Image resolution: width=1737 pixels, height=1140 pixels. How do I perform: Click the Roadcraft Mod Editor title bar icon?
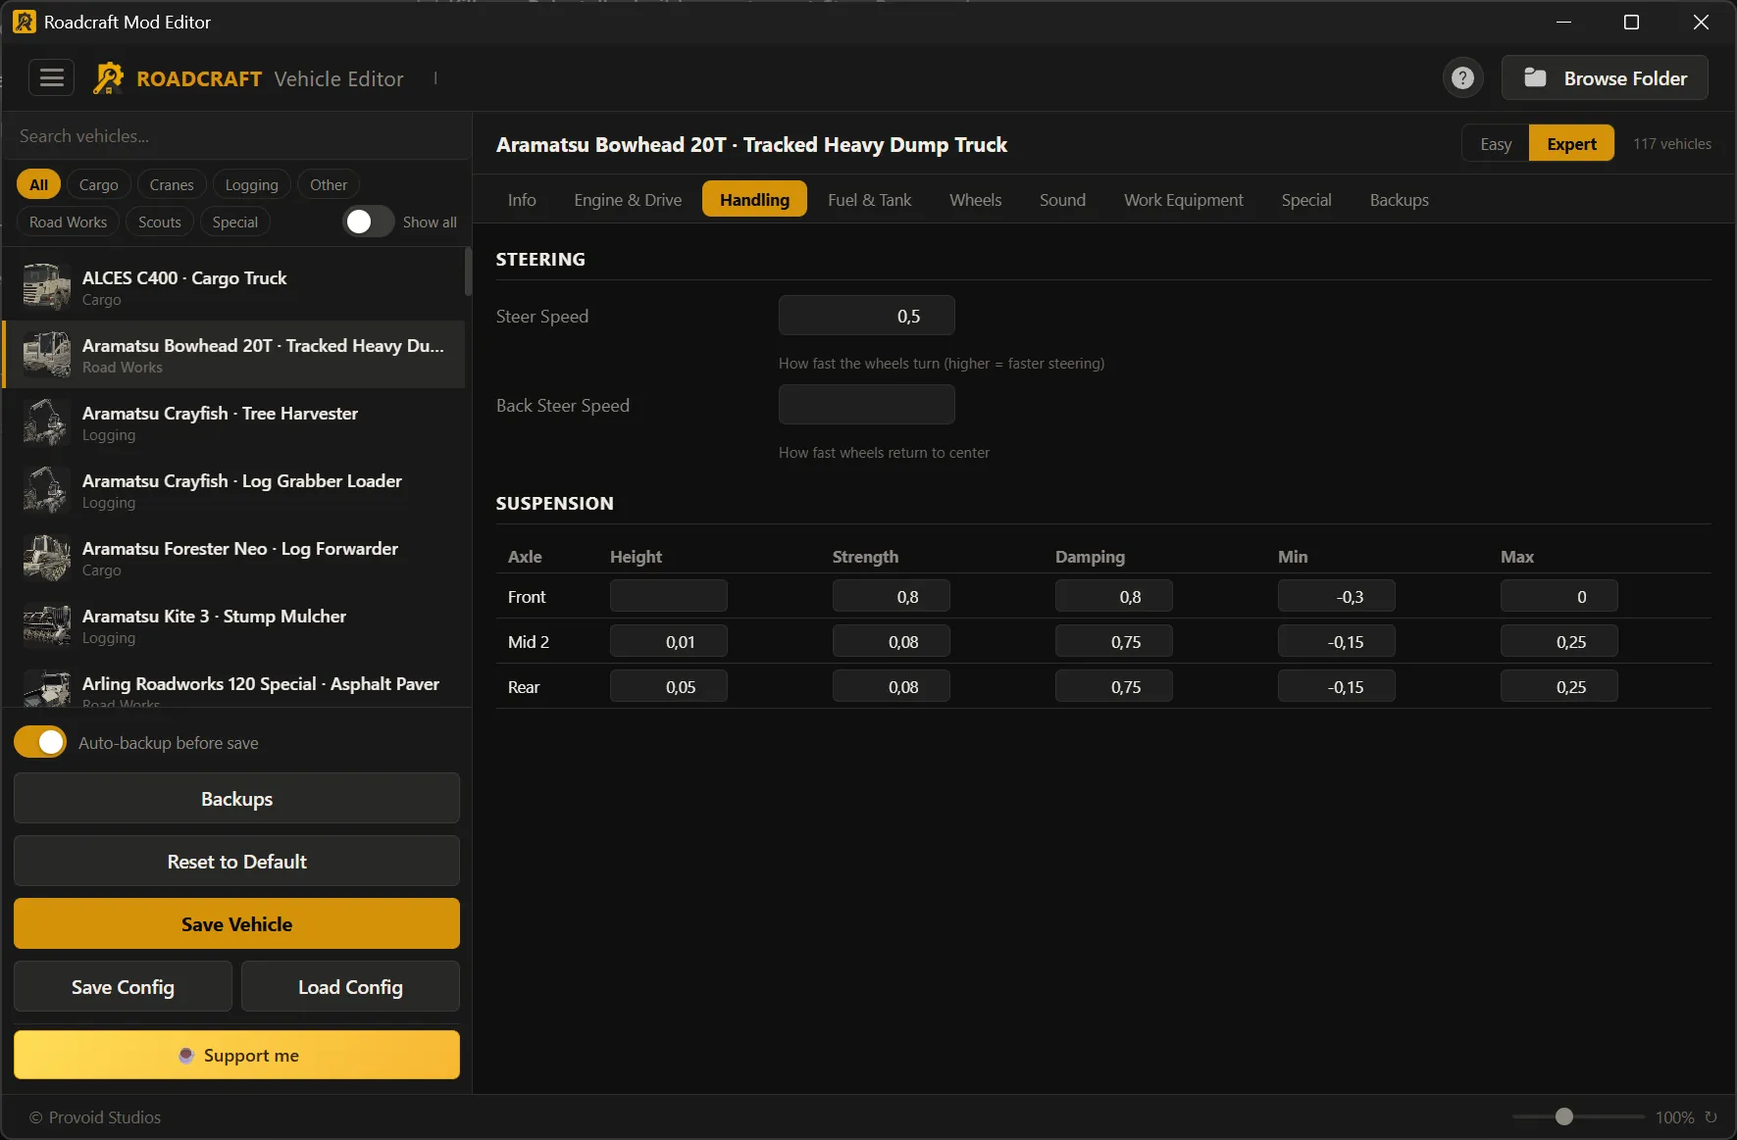25,22
